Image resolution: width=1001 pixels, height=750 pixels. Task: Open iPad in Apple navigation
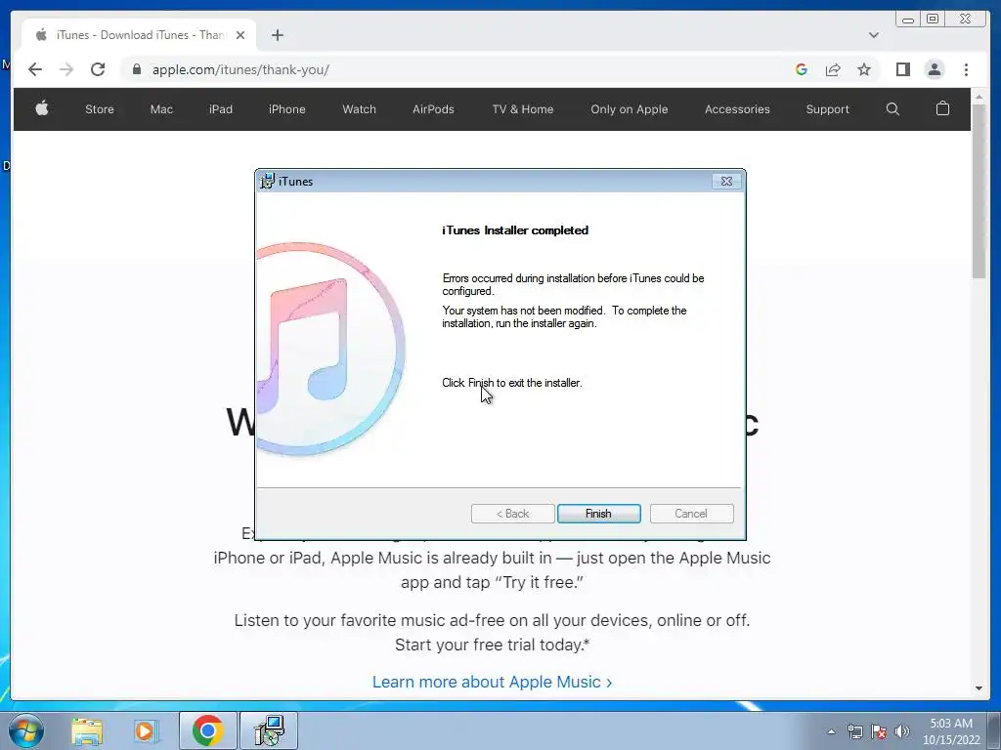point(220,109)
